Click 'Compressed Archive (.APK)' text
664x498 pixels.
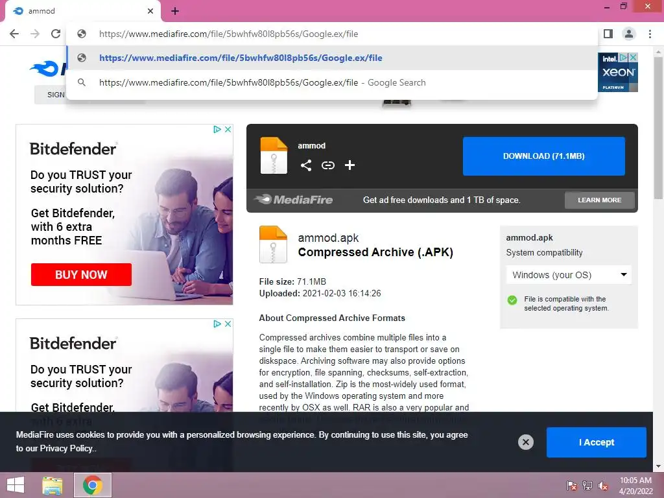click(375, 252)
